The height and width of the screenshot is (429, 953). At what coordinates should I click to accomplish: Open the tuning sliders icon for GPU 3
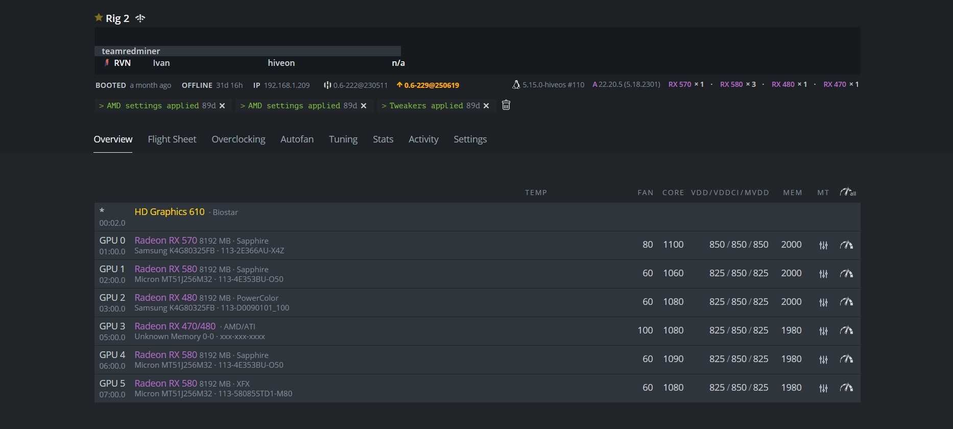click(823, 331)
